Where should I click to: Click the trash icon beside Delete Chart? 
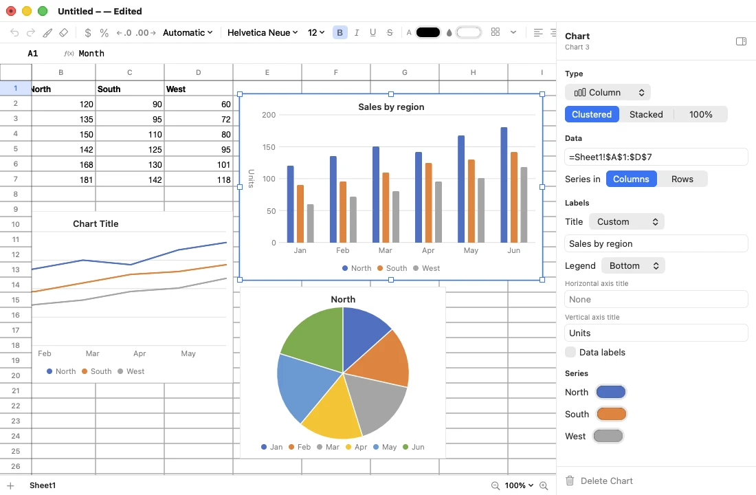pyautogui.click(x=570, y=481)
